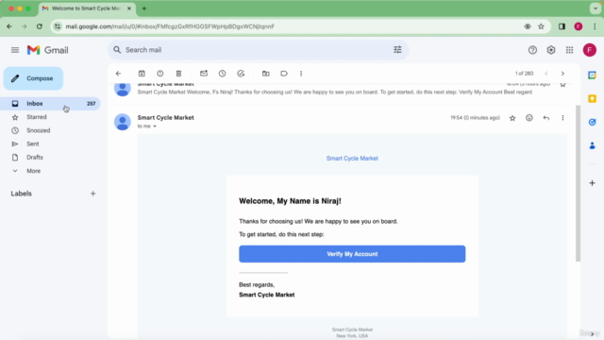Open Google Contacts side panel
This screenshot has height=340, width=604.
(x=592, y=145)
